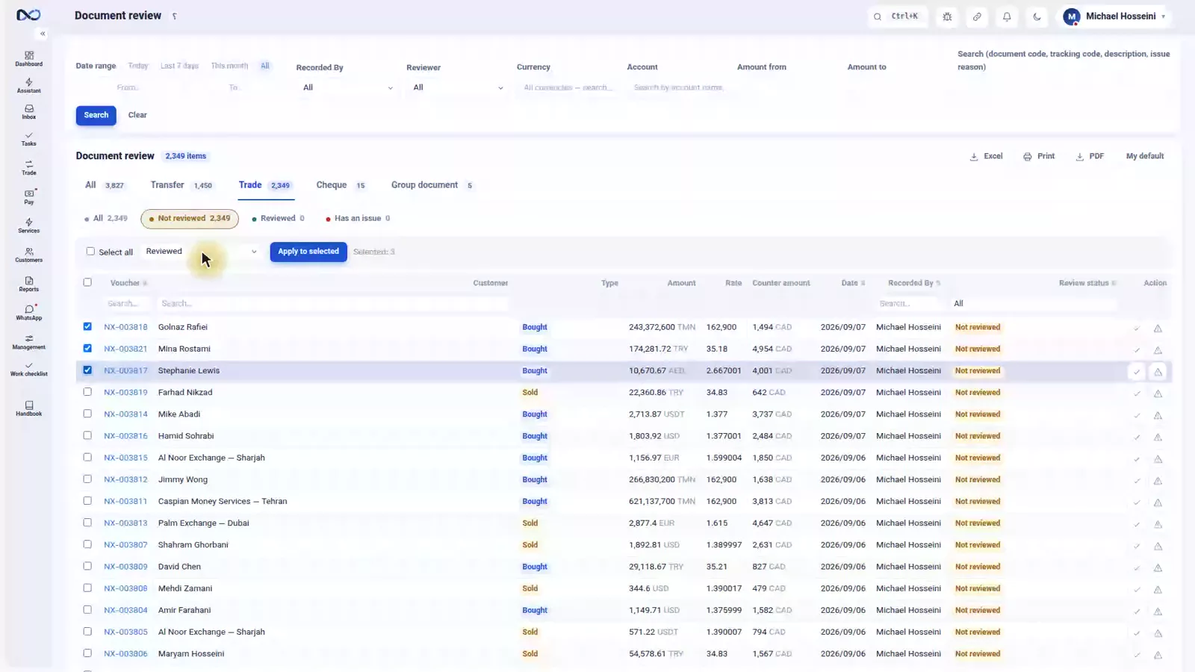The height and width of the screenshot is (672, 1195).
Task: Check the NX-003819 row checkbox
Action: 87,391
